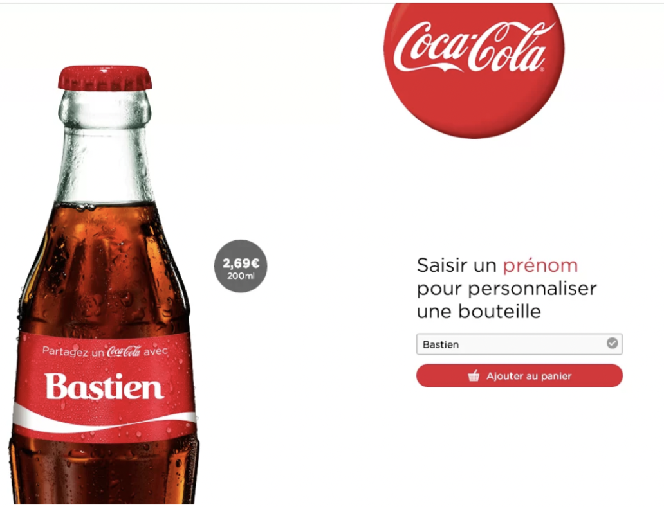The width and height of the screenshot is (664, 507).
Task: Click the 200ml volume text in badge
Action: 241,276
